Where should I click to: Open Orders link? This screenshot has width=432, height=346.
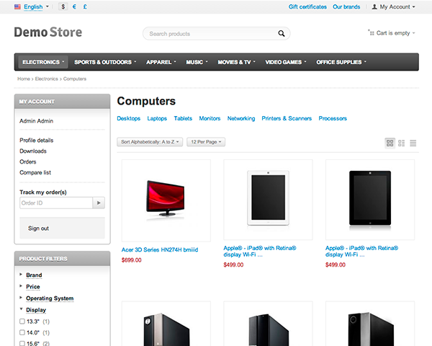click(28, 161)
